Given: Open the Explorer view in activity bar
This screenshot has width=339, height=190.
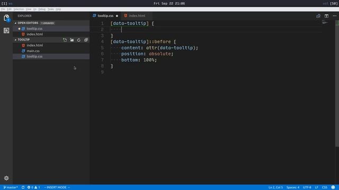Looking at the screenshot, I should [6, 18].
